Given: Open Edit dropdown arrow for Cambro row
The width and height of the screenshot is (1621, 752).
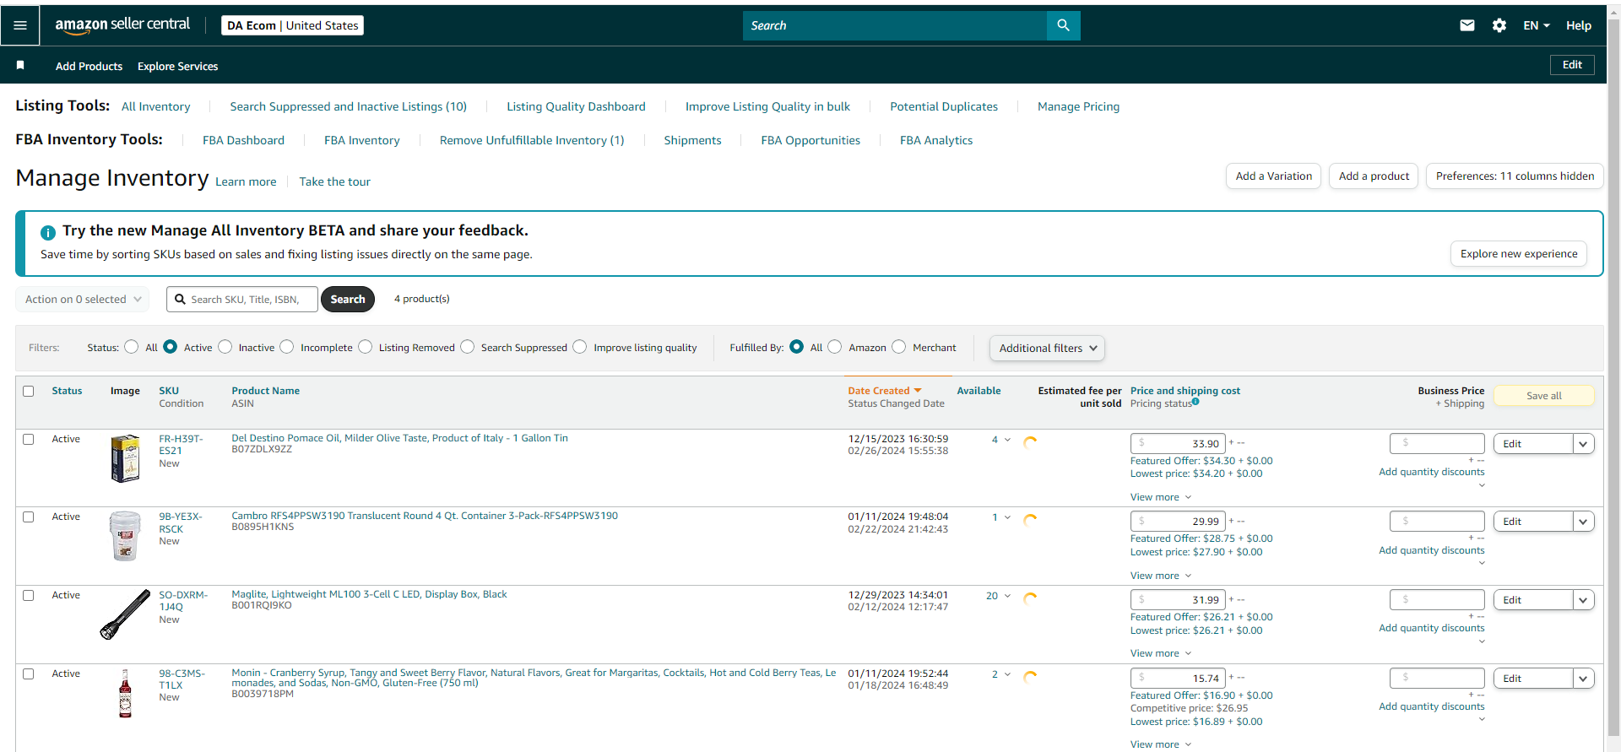Looking at the screenshot, I should coord(1583,522).
